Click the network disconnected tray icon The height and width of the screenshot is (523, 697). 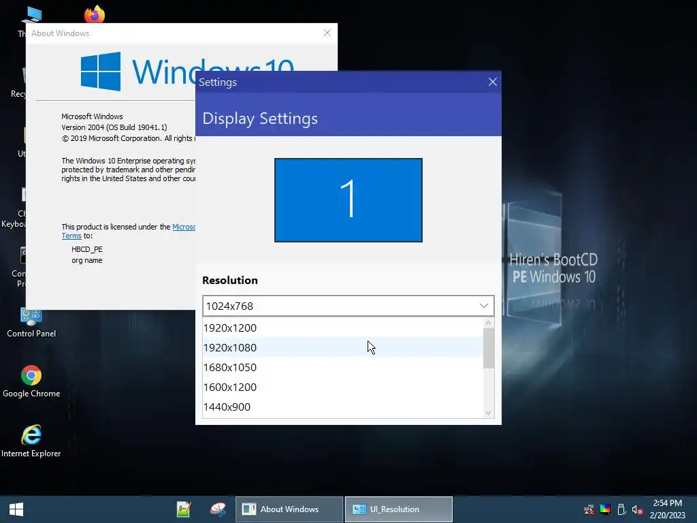pyautogui.click(x=589, y=509)
